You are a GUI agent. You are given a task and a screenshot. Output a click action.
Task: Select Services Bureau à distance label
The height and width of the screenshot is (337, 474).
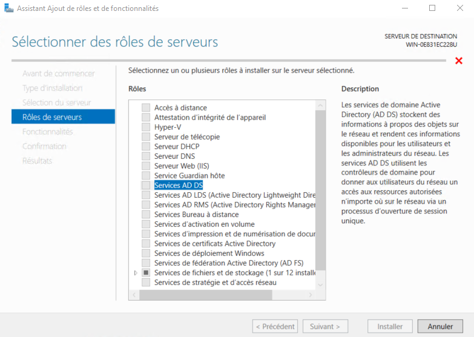197,214
